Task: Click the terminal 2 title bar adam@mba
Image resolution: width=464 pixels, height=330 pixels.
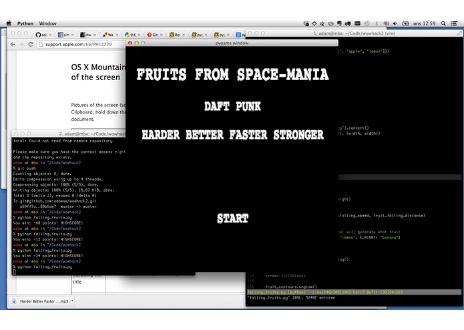Action: (69, 134)
